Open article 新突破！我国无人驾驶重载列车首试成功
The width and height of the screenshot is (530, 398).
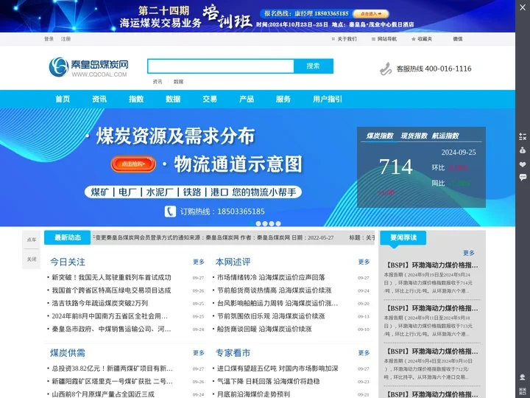[x=112, y=278]
